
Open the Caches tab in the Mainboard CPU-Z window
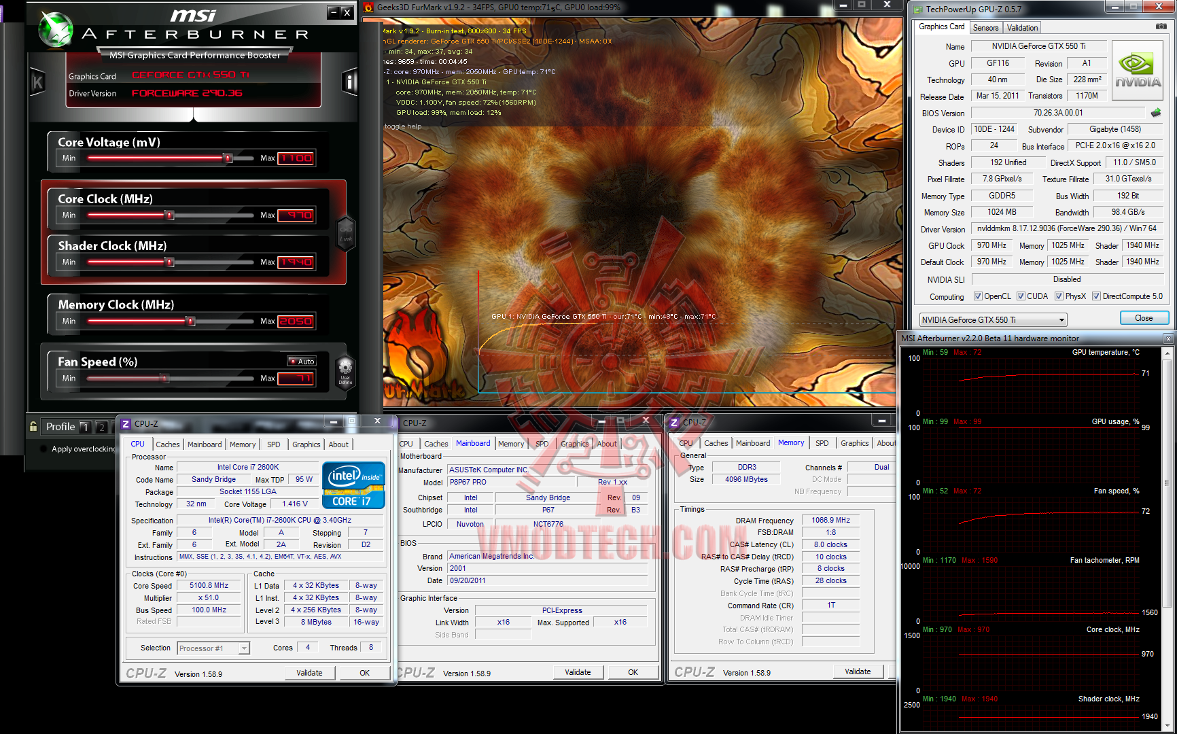[x=436, y=444]
